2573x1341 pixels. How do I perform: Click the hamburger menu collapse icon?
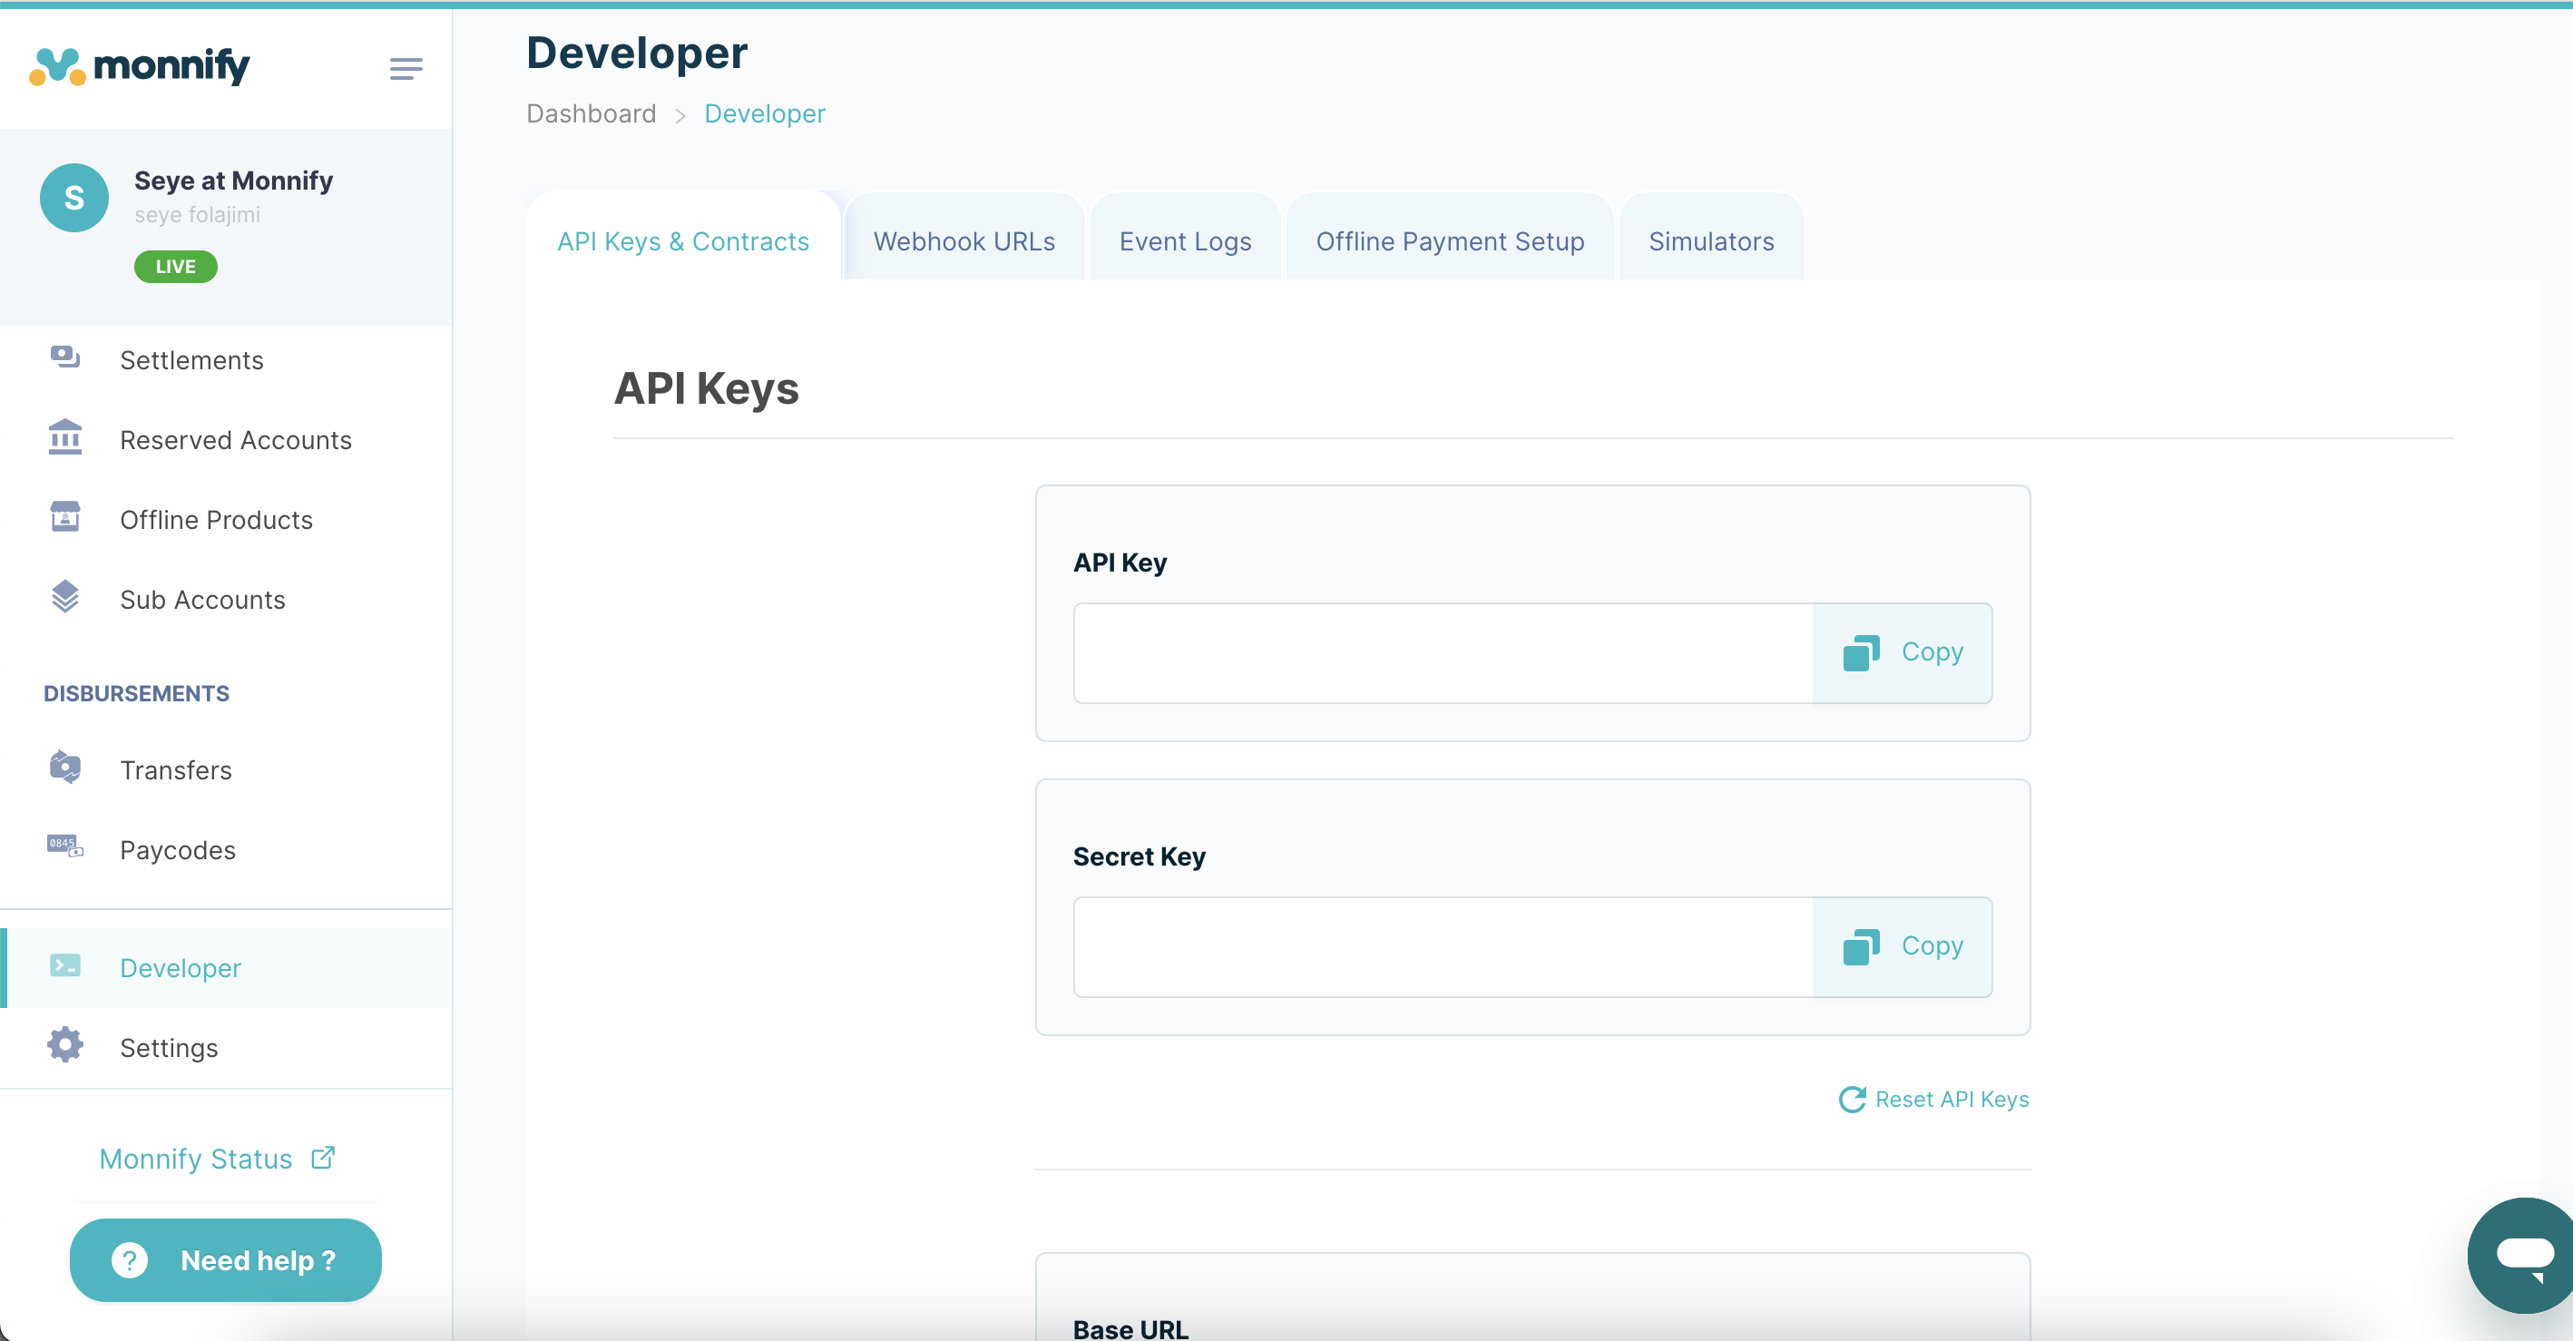[x=406, y=68]
